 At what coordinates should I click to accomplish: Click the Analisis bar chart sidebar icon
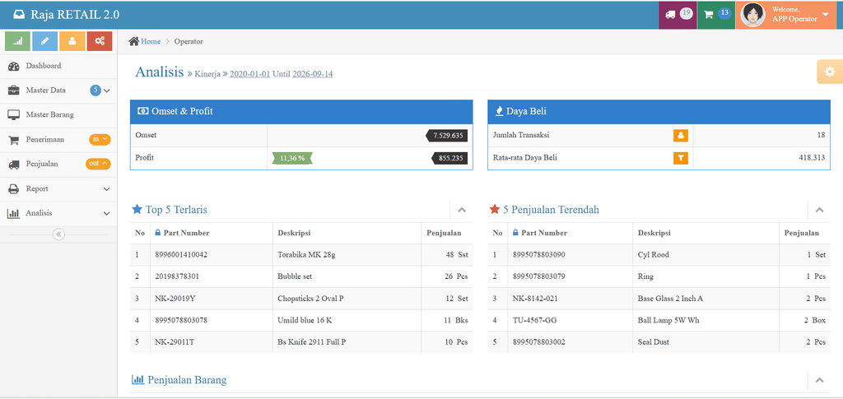click(x=13, y=214)
